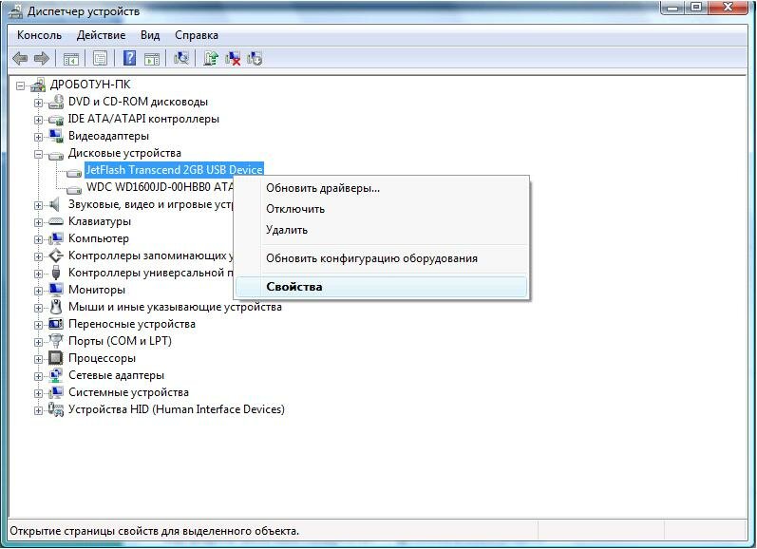Click the DVD и CD-ROM drive icon
The image size is (757, 549).
55,102
